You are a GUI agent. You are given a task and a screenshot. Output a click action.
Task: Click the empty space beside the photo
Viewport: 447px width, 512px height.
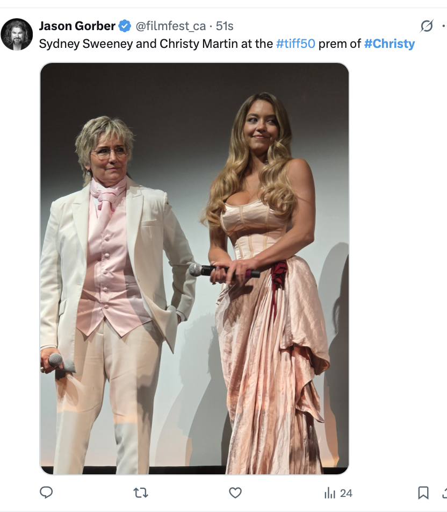click(398, 268)
